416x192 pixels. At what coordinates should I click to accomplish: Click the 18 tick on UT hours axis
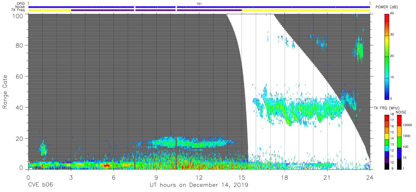284,177
